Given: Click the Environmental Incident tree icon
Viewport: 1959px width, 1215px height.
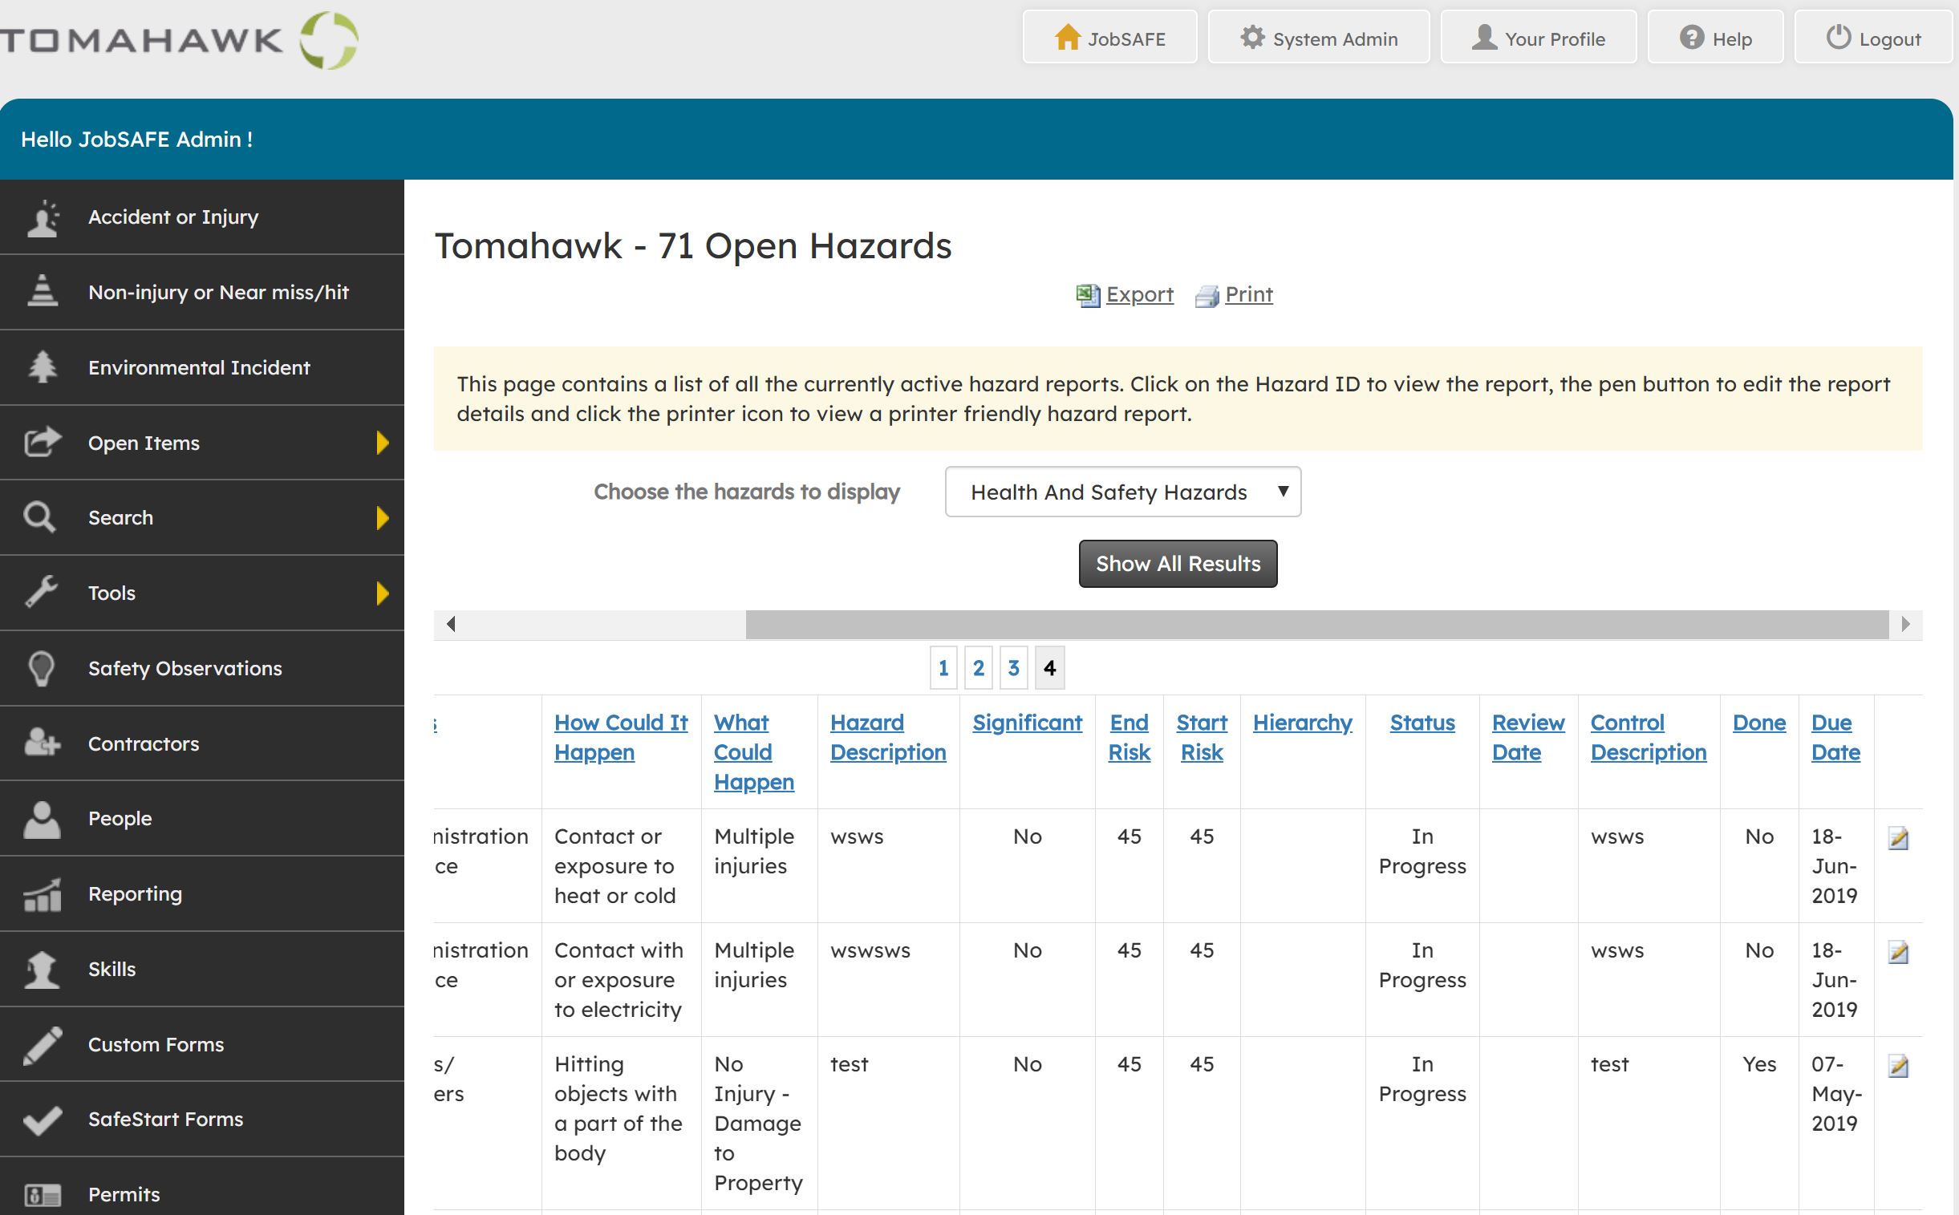Looking at the screenshot, I should (x=43, y=367).
